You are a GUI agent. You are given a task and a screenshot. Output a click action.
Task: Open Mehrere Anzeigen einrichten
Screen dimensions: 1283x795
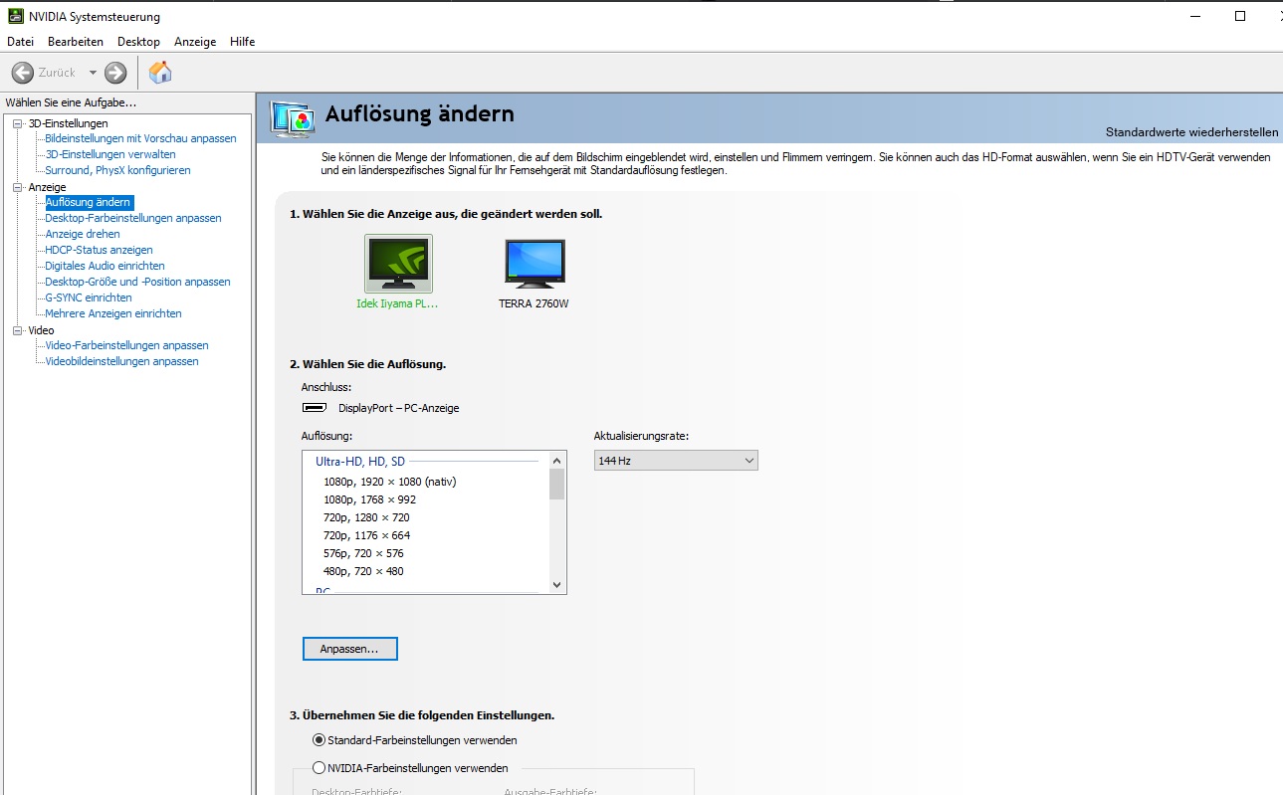[x=113, y=313]
